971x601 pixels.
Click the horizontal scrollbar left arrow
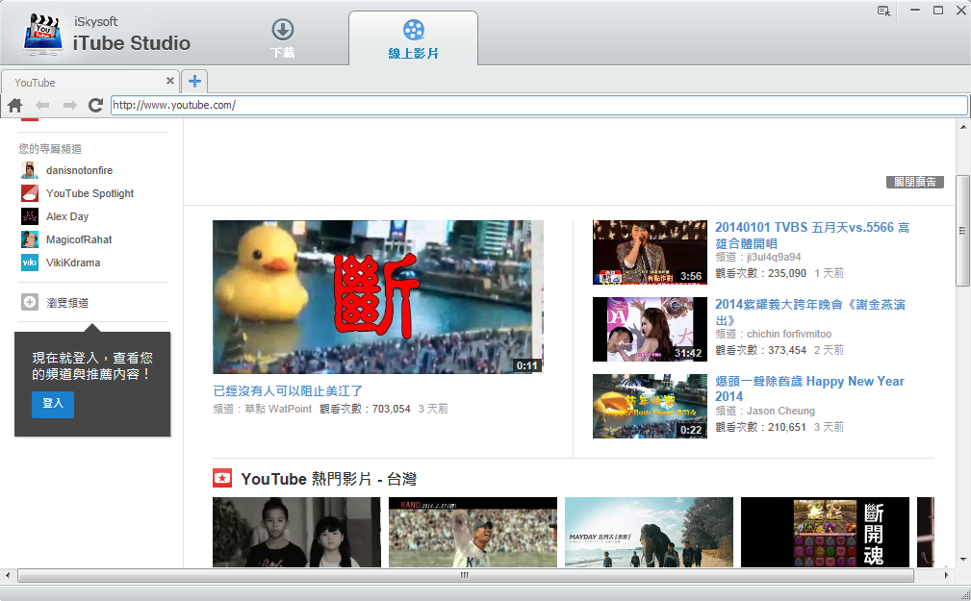click(x=8, y=576)
